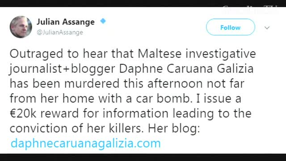The width and height of the screenshot is (286, 161).
Task: Click the @JulianAssange handle
Action: pyautogui.click(x=60, y=32)
